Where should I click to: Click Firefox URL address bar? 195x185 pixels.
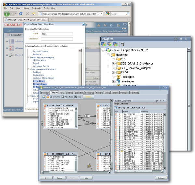pos(70,14)
